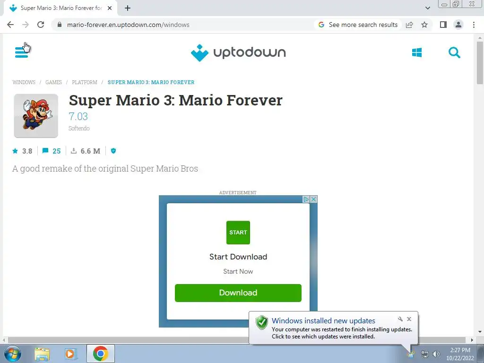
Task: Click the app tagline text
Action: tap(105, 169)
